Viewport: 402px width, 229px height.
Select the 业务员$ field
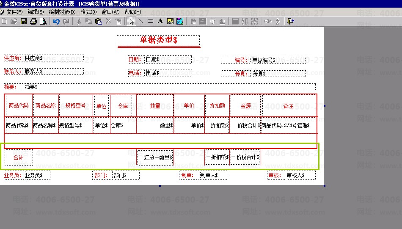point(37,175)
